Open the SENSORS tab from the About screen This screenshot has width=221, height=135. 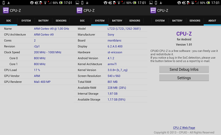(x=195, y=21)
